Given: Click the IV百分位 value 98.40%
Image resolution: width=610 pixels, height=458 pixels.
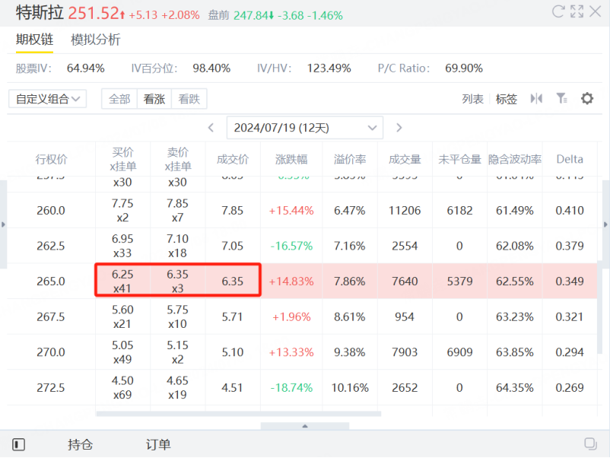Looking at the screenshot, I should point(211,68).
